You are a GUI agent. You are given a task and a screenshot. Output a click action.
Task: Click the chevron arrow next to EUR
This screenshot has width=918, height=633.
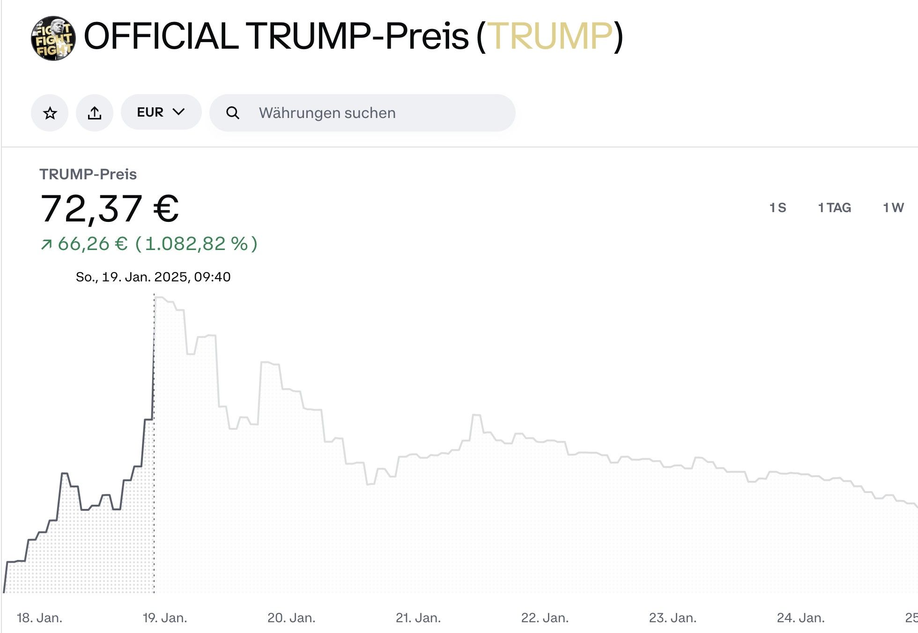[x=178, y=112]
